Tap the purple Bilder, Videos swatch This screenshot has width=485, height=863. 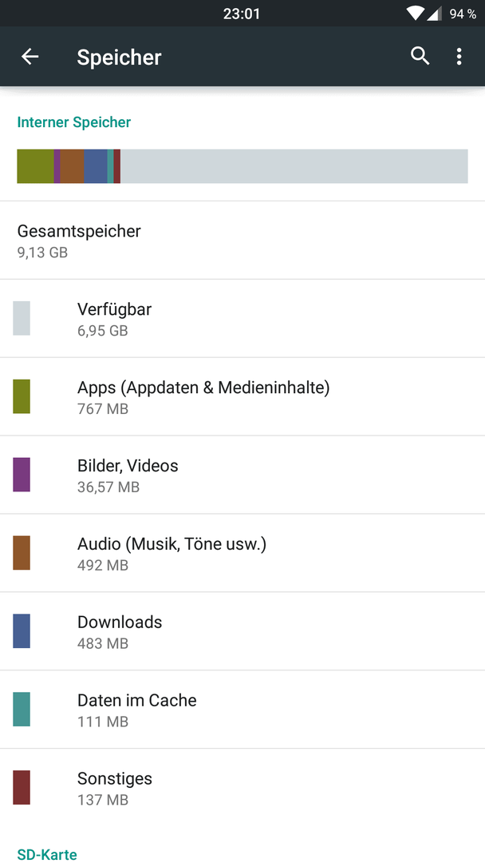(x=22, y=475)
